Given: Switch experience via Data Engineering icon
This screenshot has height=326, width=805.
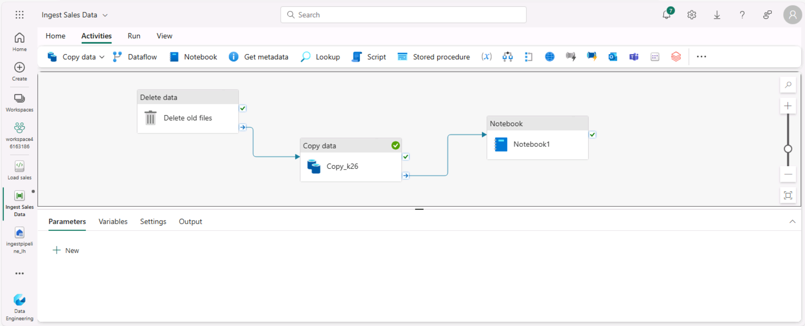Looking at the screenshot, I should click(19, 307).
